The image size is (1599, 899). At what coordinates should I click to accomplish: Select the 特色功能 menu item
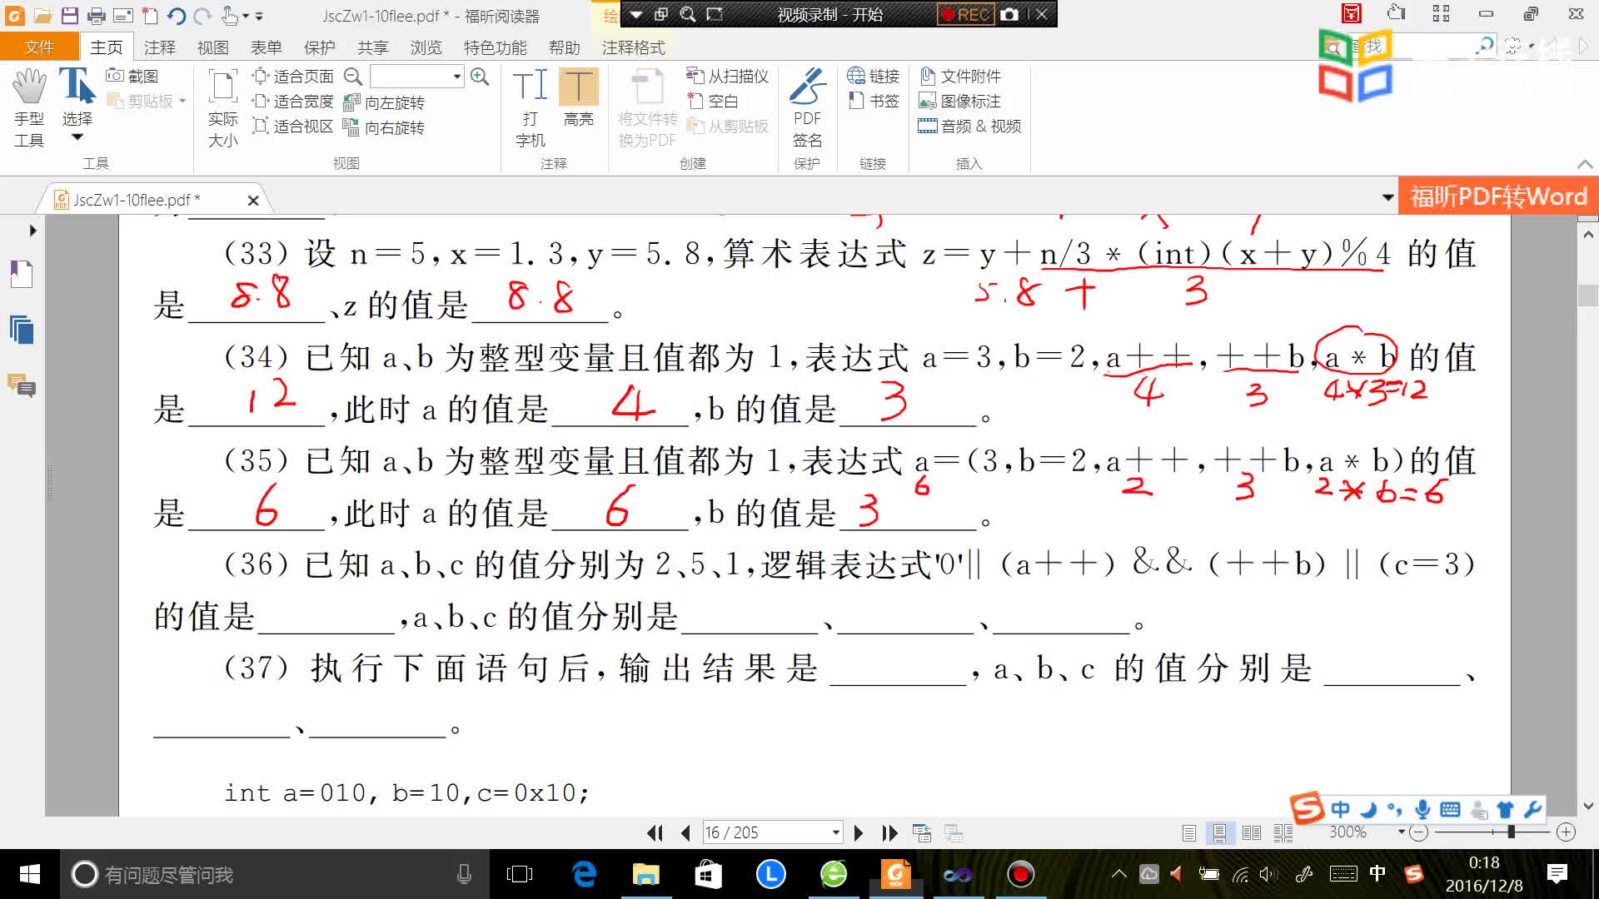click(494, 47)
